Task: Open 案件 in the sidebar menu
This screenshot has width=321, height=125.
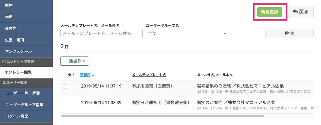Action: point(9,5)
